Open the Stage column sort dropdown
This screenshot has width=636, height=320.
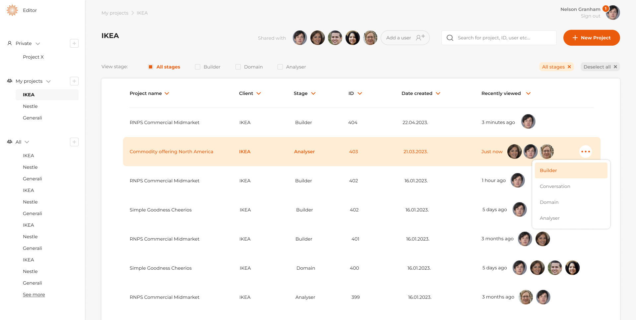pyautogui.click(x=313, y=93)
